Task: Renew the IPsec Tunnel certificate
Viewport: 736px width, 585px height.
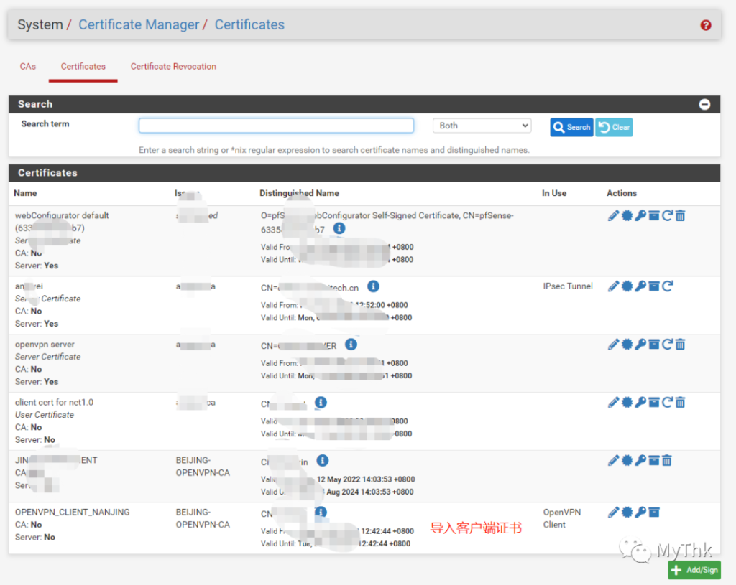Action: [x=667, y=286]
